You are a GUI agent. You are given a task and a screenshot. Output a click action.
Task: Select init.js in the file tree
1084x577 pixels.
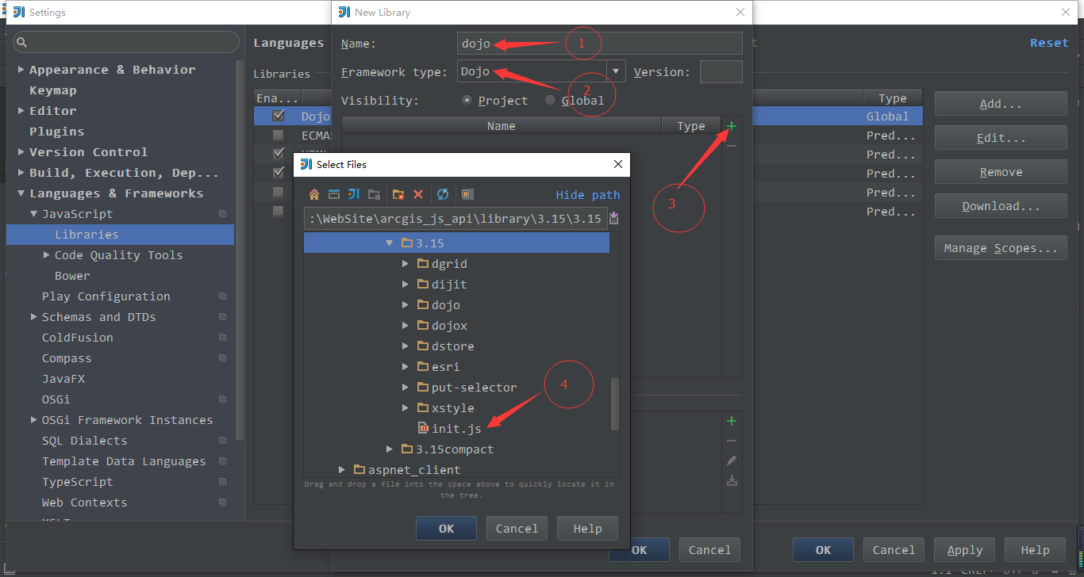pyautogui.click(x=456, y=429)
